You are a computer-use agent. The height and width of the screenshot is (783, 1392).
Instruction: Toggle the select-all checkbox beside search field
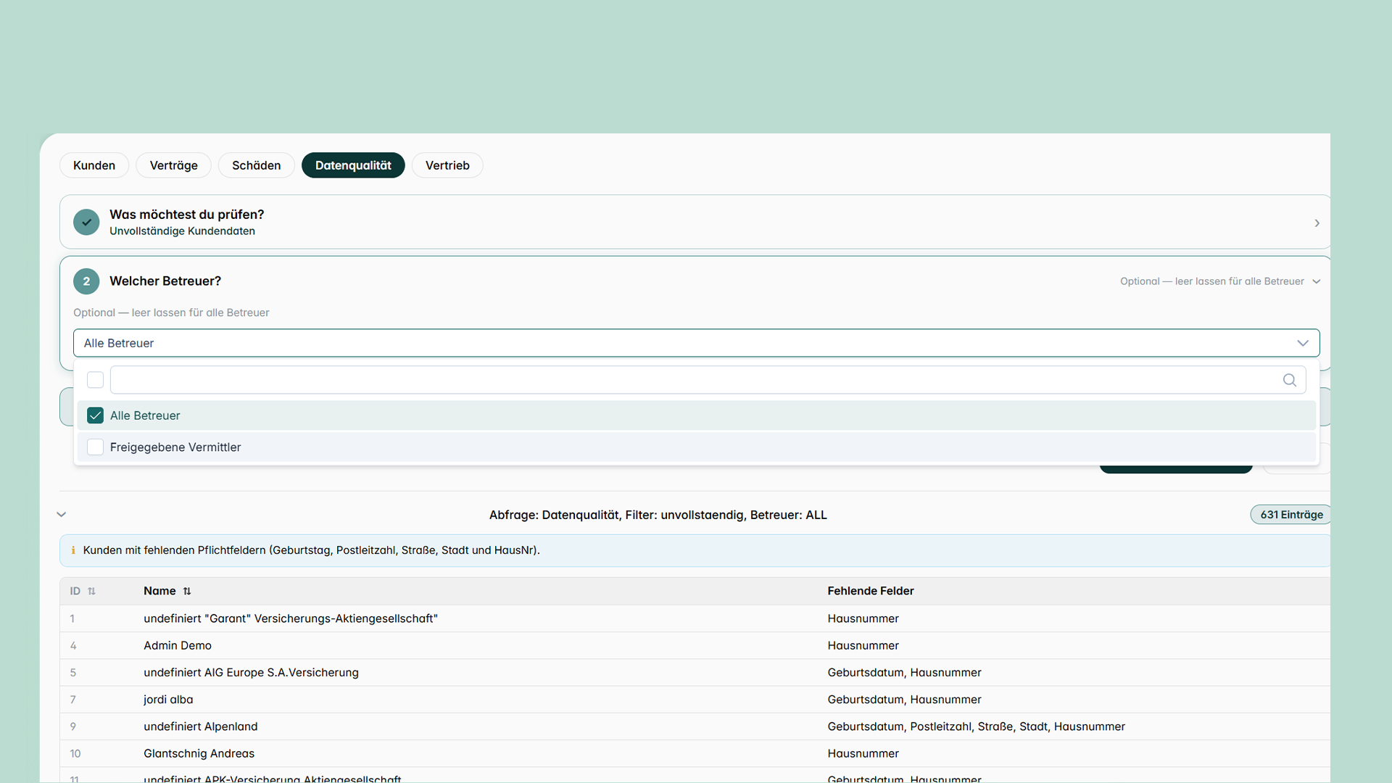(x=95, y=380)
